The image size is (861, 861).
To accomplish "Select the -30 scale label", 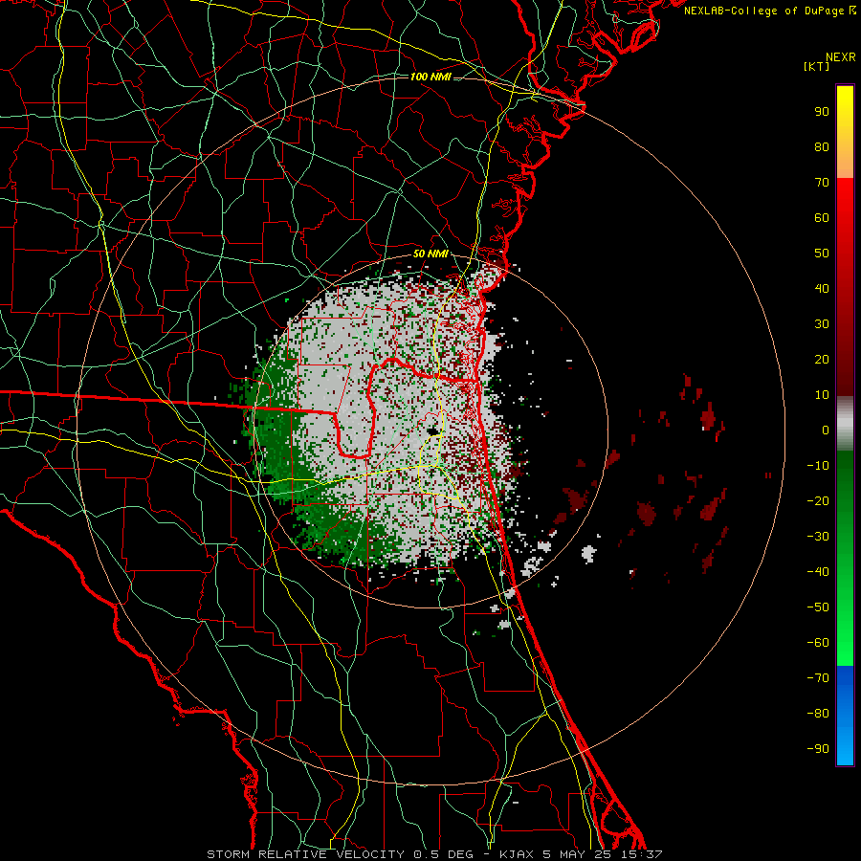I will [x=818, y=537].
